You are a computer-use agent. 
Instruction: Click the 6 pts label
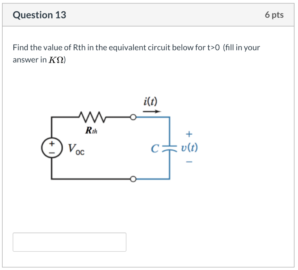tap(274, 15)
